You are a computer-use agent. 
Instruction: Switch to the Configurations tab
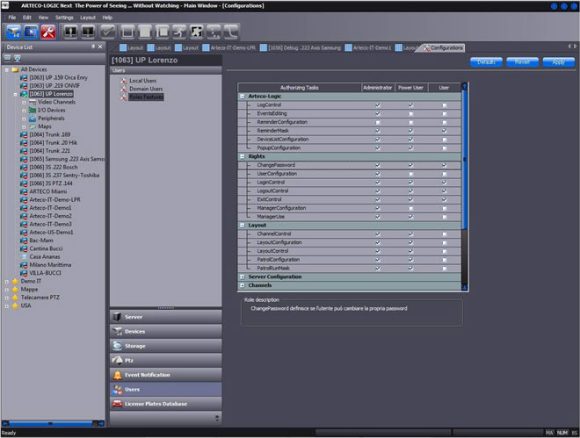pos(443,47)
